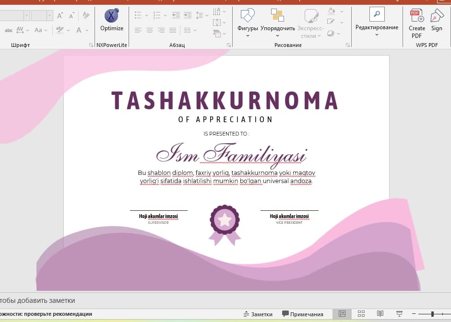
Task: Click the bulleted list icon
Action: click(x=138, y=15)
